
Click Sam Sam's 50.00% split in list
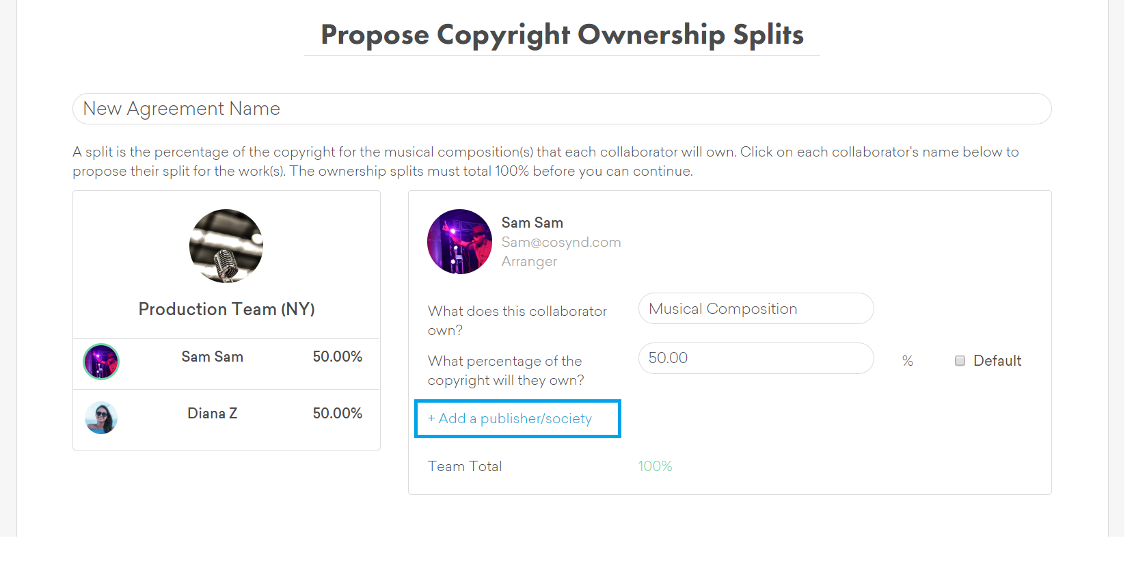click(x=337, y=357)
